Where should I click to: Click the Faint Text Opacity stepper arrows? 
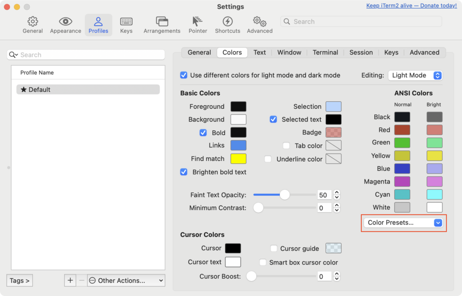[337, 195]
